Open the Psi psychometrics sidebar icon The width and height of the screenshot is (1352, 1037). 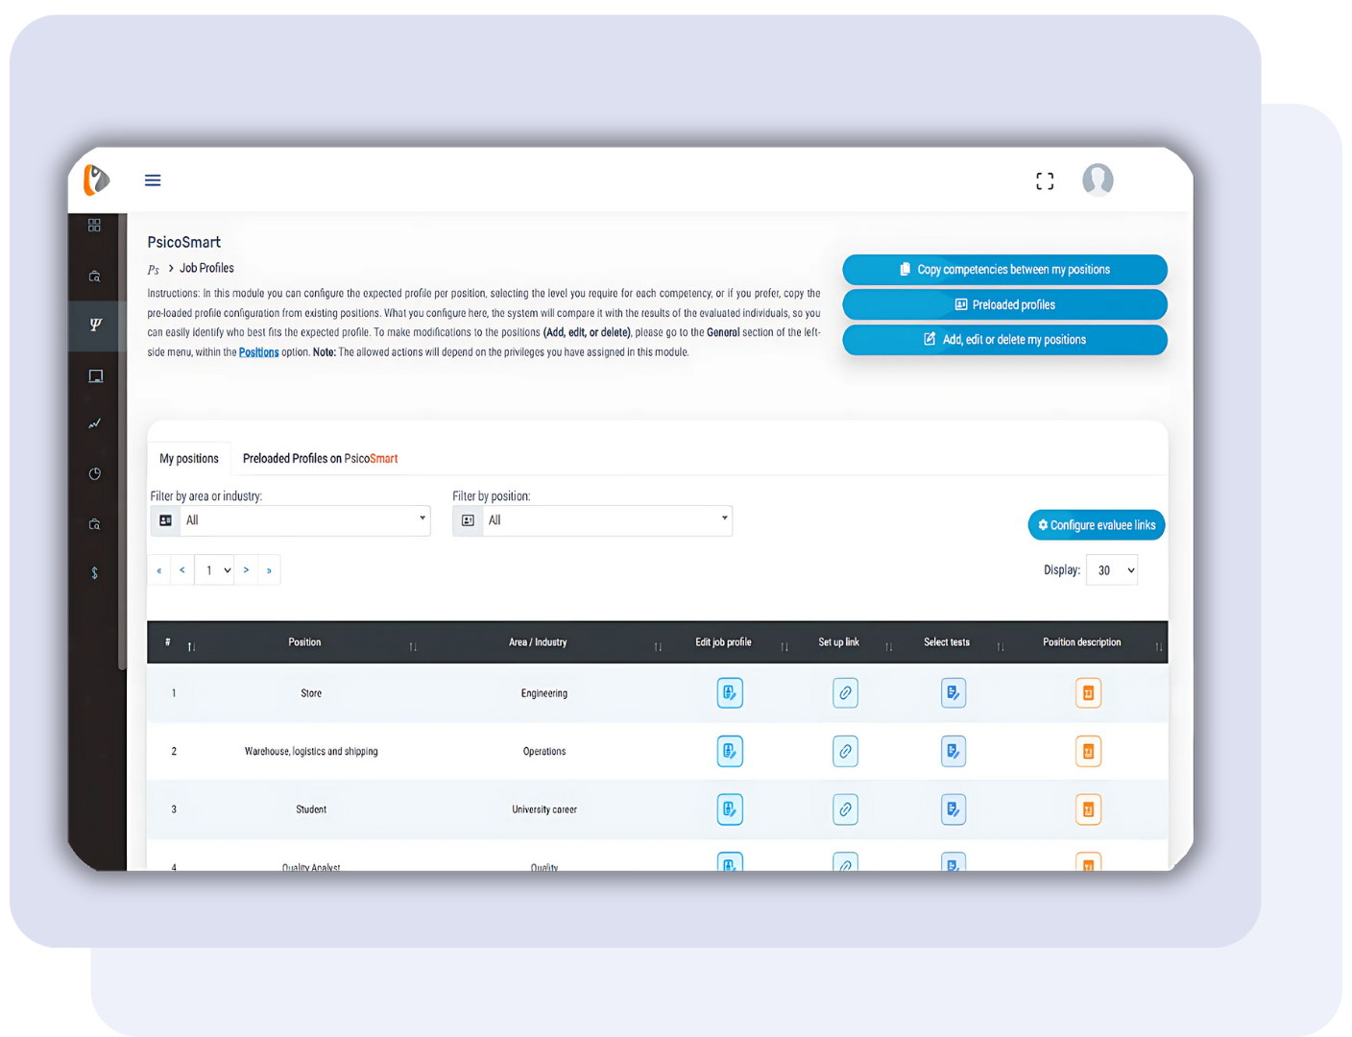coord(95,325)
